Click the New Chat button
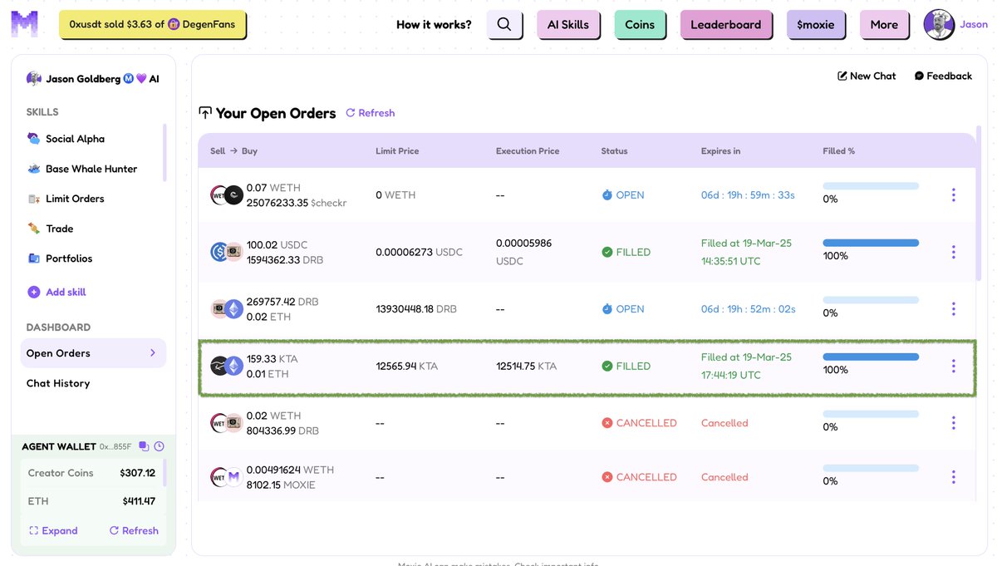The height and width of the screenshot is (566, 997). 867,76
